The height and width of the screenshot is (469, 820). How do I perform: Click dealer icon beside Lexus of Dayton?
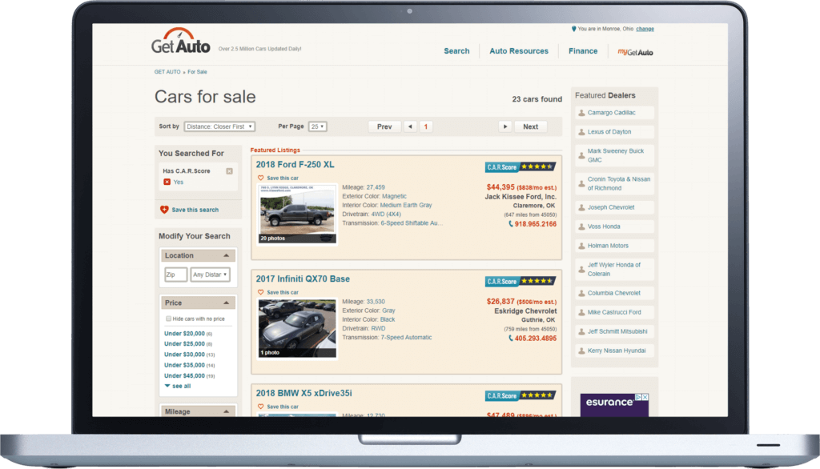tap(581, 132)
